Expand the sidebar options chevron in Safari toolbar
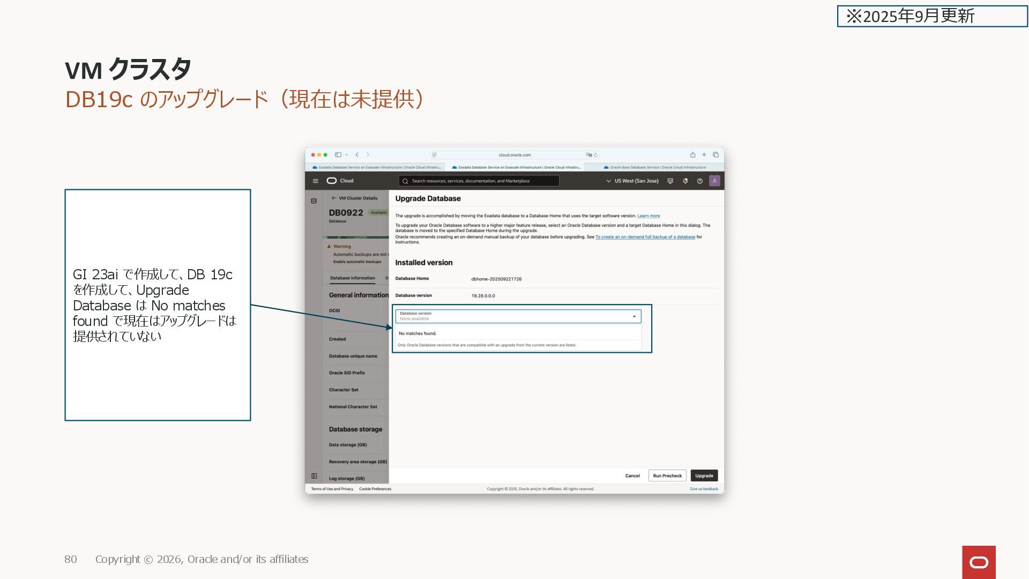1029x579 pixels. [347, 155]
